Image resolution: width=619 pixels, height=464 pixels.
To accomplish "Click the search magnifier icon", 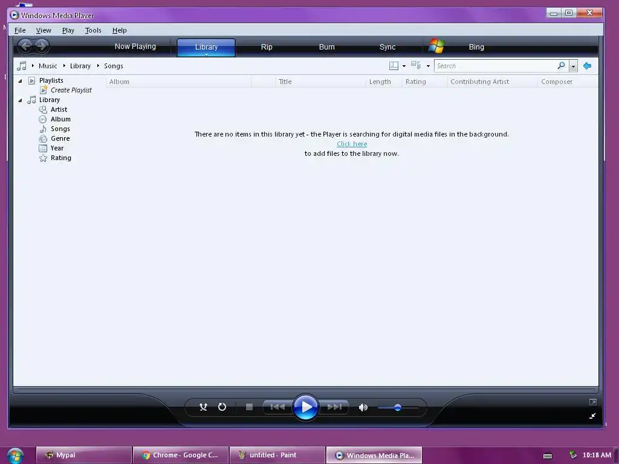I will pos(561,65).
